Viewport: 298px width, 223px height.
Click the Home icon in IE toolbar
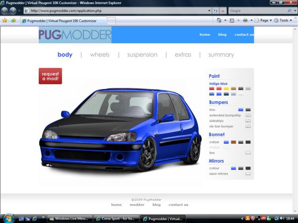[220, 20]
